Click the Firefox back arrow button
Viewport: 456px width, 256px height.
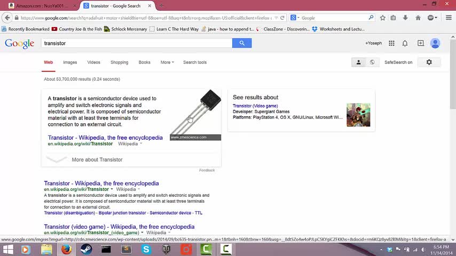tap(7, 18)
